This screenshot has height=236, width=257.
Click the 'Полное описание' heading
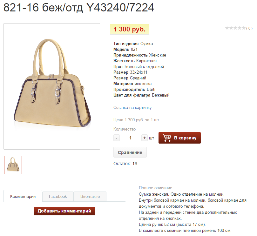(155, 188)
